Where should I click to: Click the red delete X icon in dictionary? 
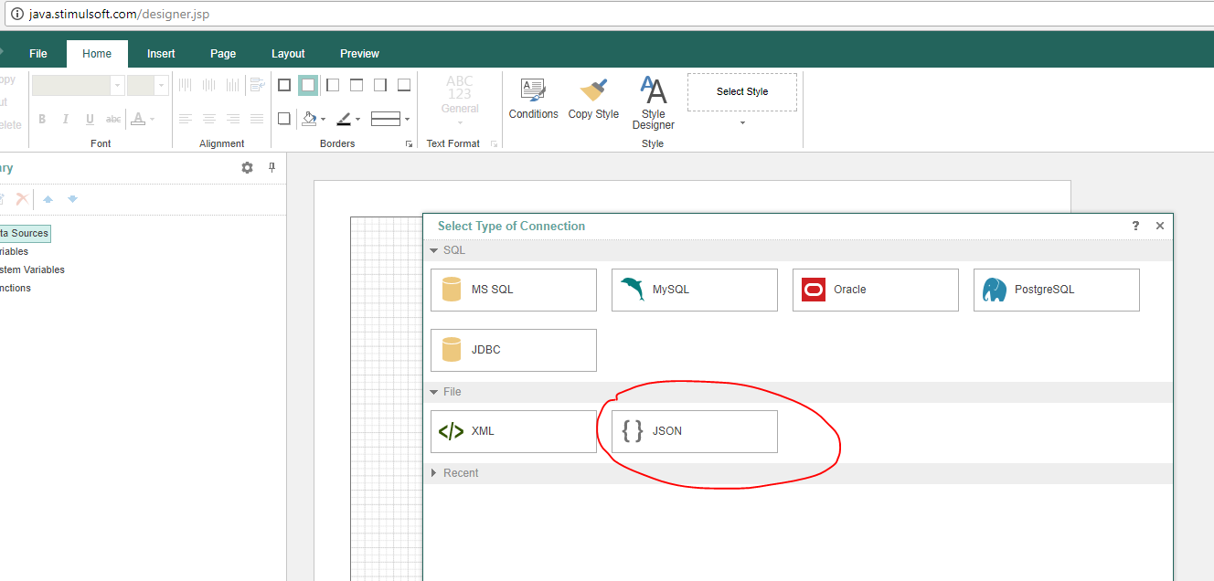point(22,198)
